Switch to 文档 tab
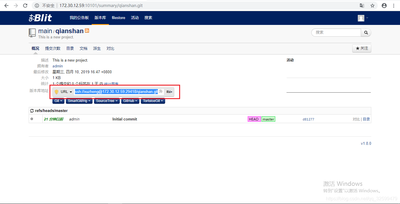Viewport: 400px width, 204px height. pyautogui.click(x=83, y=48)
